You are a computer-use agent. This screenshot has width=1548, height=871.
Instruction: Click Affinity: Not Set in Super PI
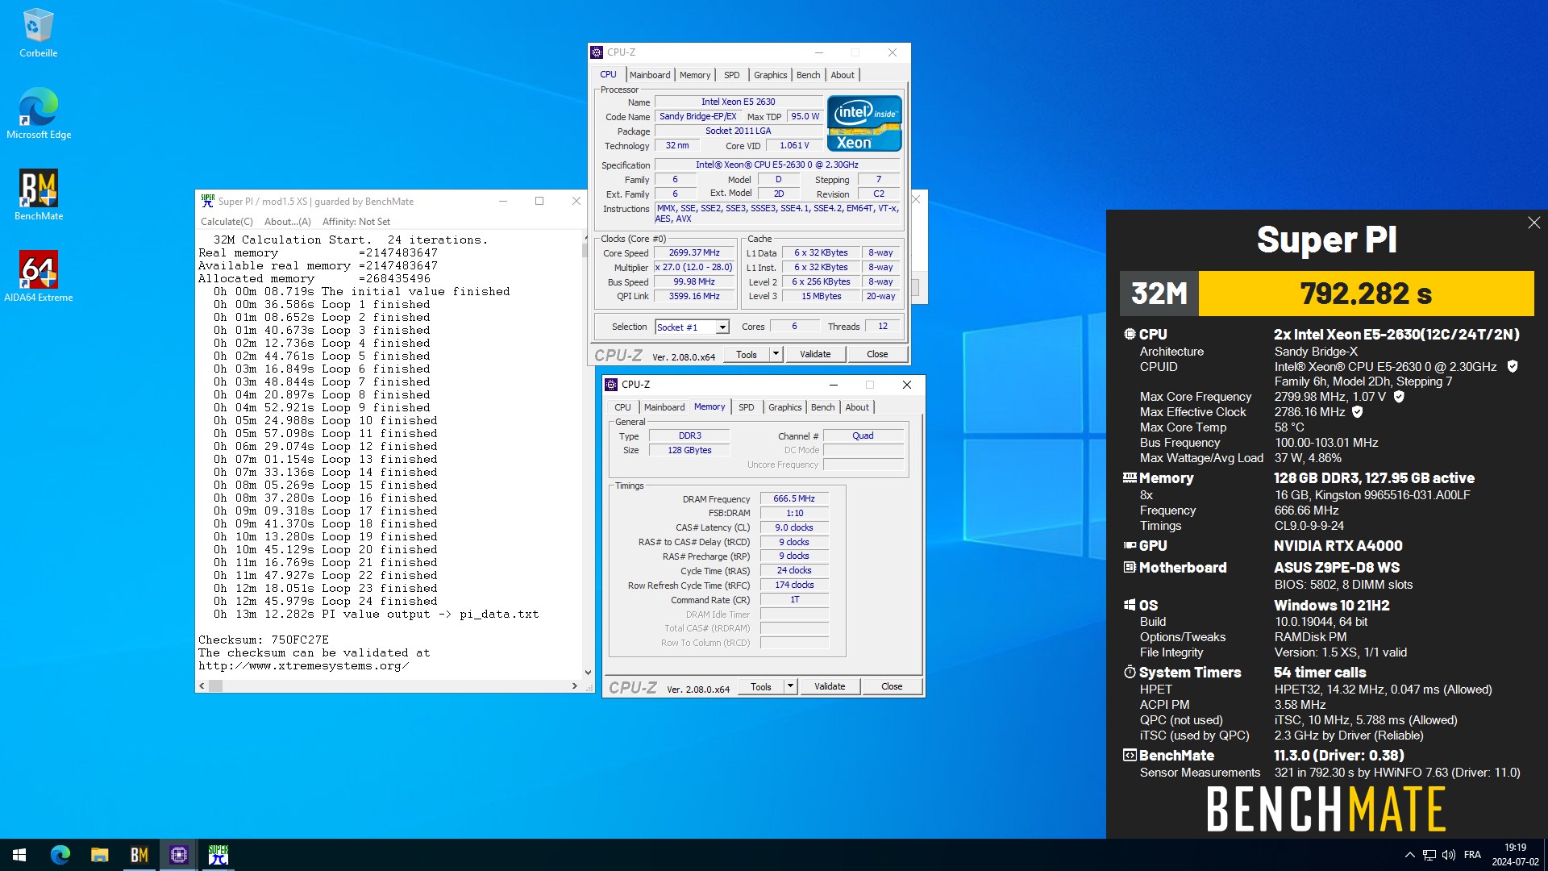point(356,222)
